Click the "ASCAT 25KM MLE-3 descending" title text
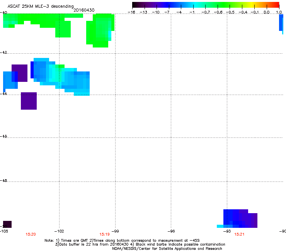286x251 pixels. coord(41,7)
